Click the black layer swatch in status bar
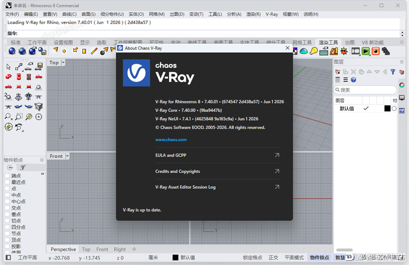The height and width of the screenshot is (265, 409). [175, 258]
